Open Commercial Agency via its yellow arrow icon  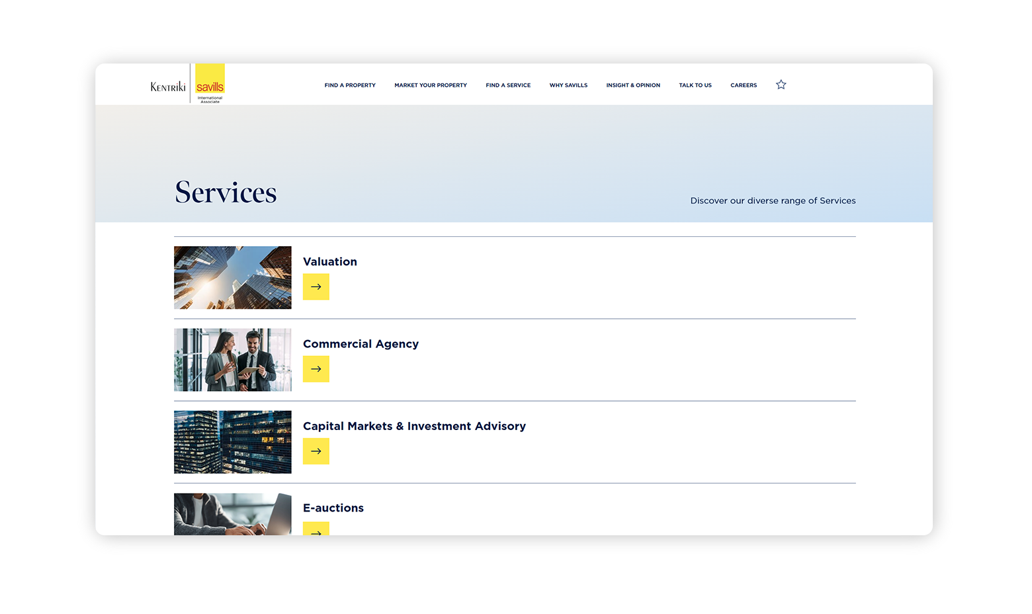(316, 369)
